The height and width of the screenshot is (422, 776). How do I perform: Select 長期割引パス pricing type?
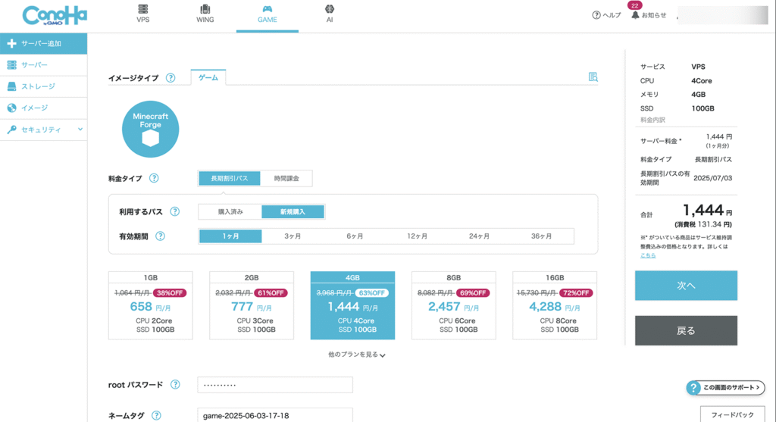point(229,178)
